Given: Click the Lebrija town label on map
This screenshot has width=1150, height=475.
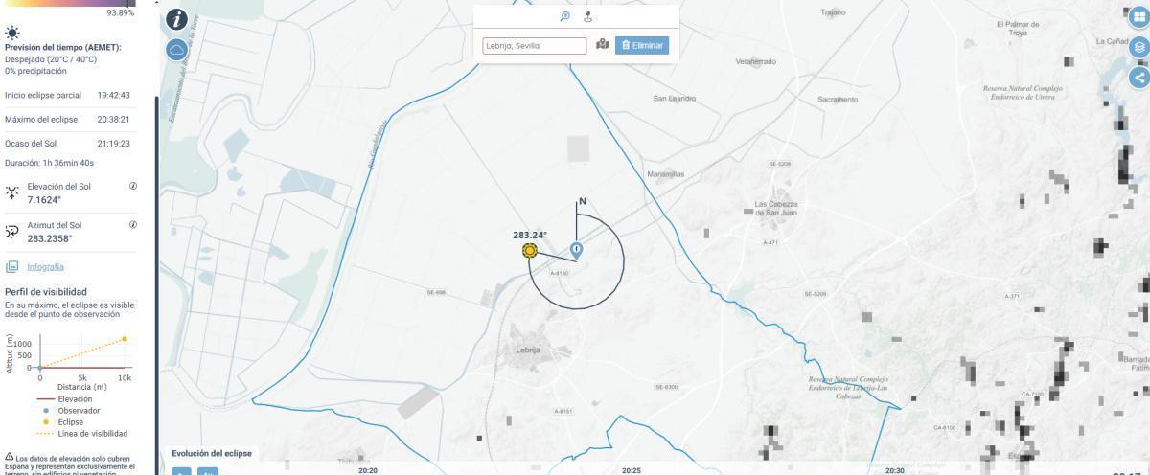Looking at the screenshot, I should [x=528, y=351].
